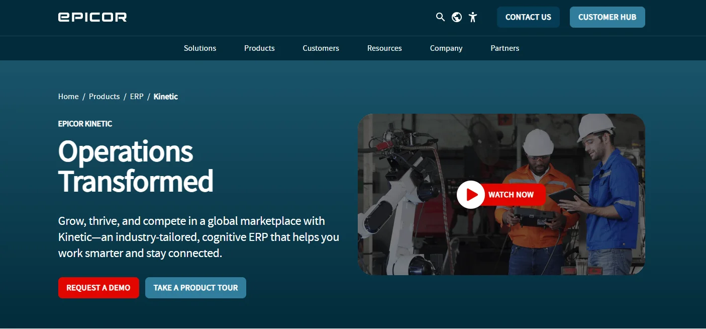Open the CUSTOMER HUB button

pyautogui.click(x=607, y=17)
